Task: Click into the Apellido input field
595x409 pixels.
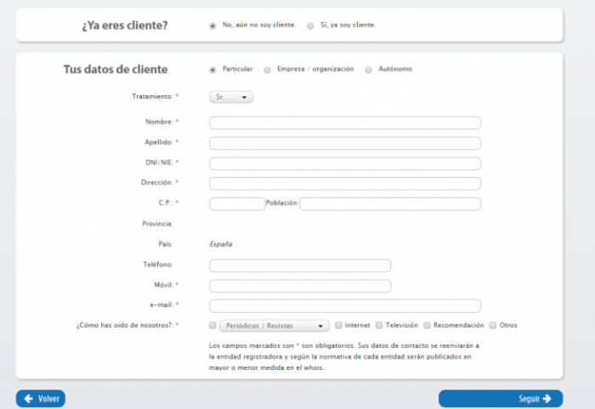Action: [x=344, y=143]
